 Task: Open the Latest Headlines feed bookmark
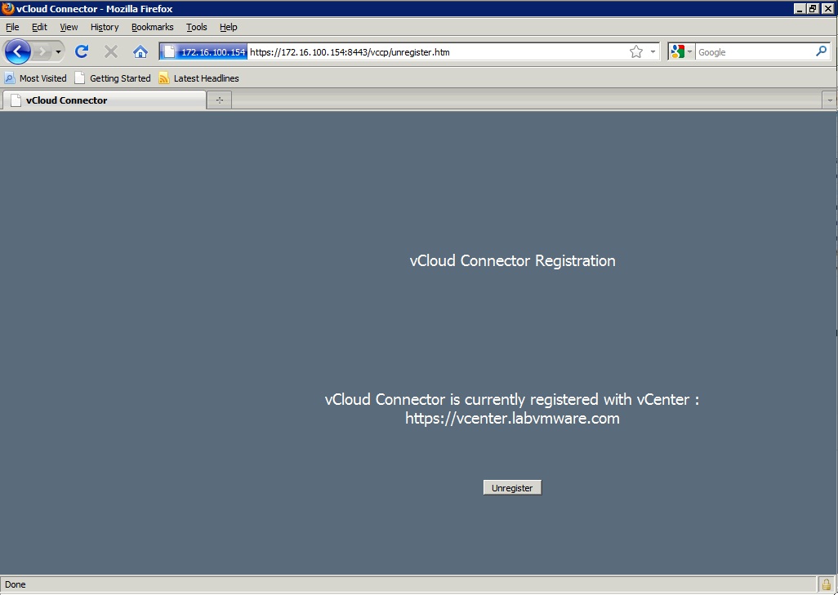click(198, 78)
